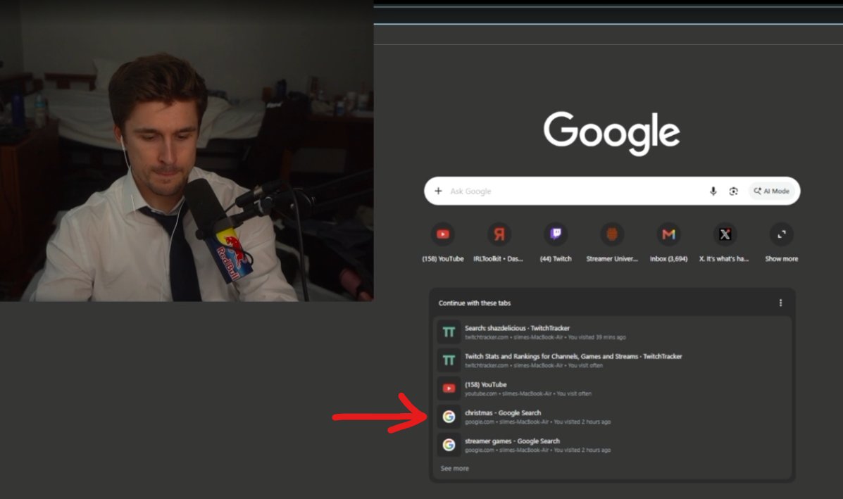Switch to AI Mode in search bar
Image resolution: width=843 pixels, height=499 pixels.
point(771,191)
